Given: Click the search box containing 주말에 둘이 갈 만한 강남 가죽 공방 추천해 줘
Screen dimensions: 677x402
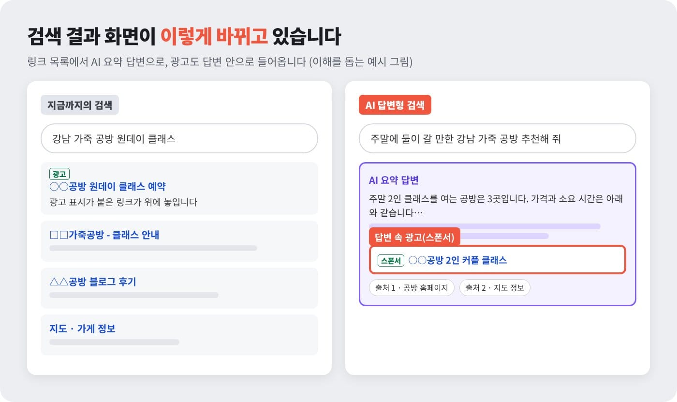Looking at the screenshot, I should pos(497,138).
